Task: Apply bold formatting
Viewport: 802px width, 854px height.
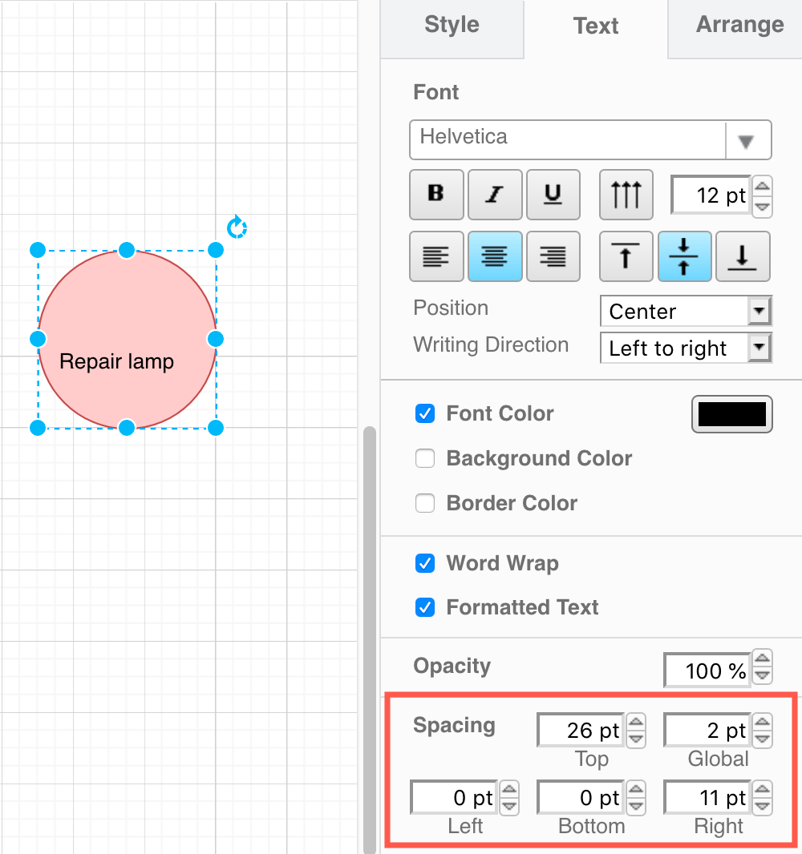Action: (436, 194)
